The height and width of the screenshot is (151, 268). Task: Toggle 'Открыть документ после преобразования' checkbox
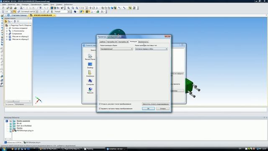point(100,104)
